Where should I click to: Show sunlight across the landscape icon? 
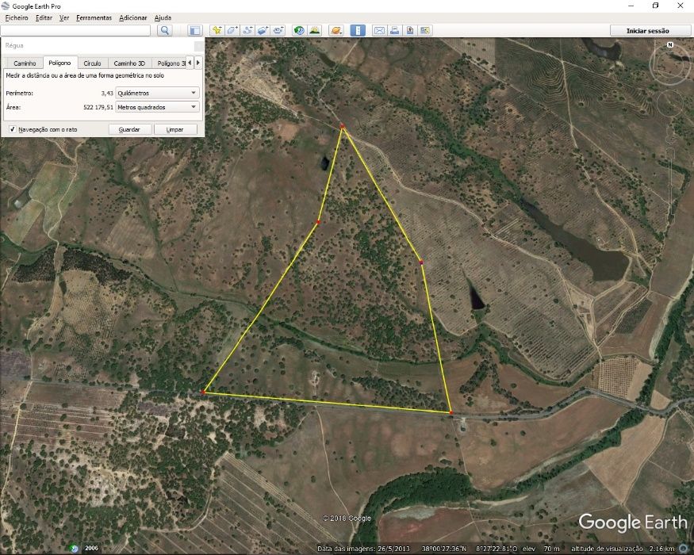click(315, 31)
